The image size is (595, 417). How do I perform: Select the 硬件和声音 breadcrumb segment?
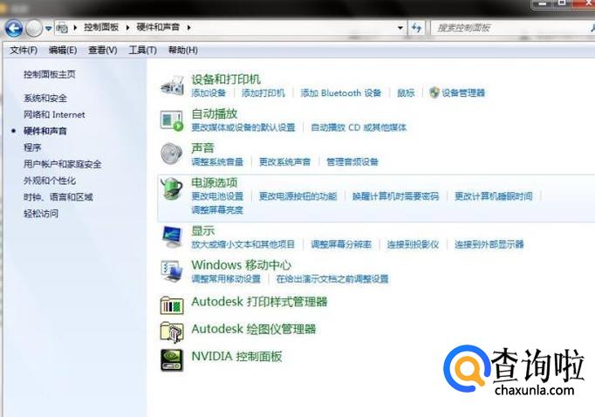pyautogui.click(x=158, y=27)
